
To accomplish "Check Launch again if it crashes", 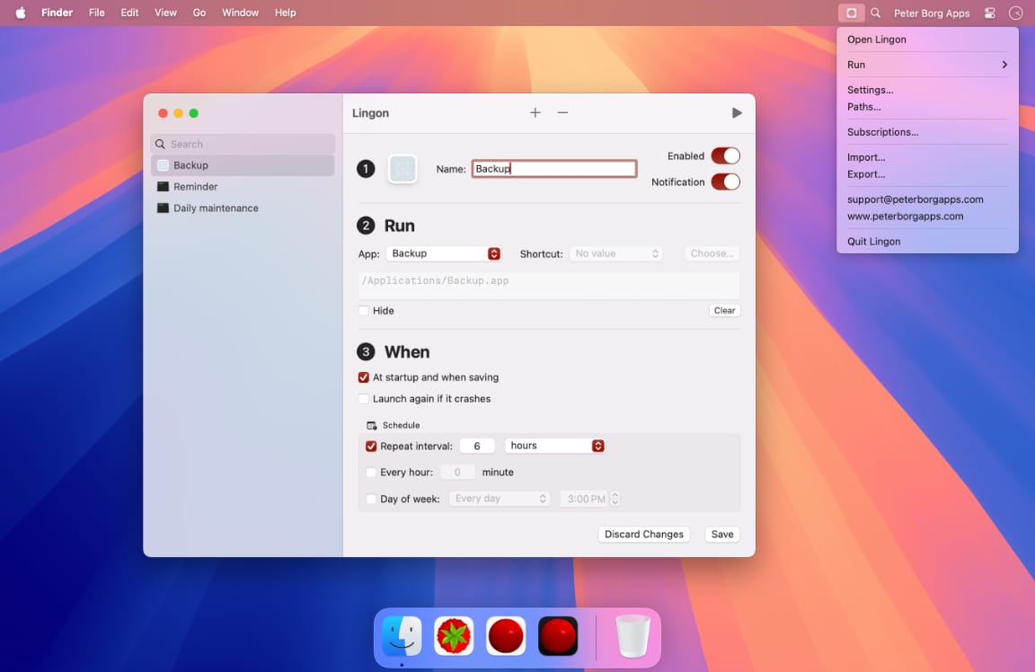I will point(364,398).
